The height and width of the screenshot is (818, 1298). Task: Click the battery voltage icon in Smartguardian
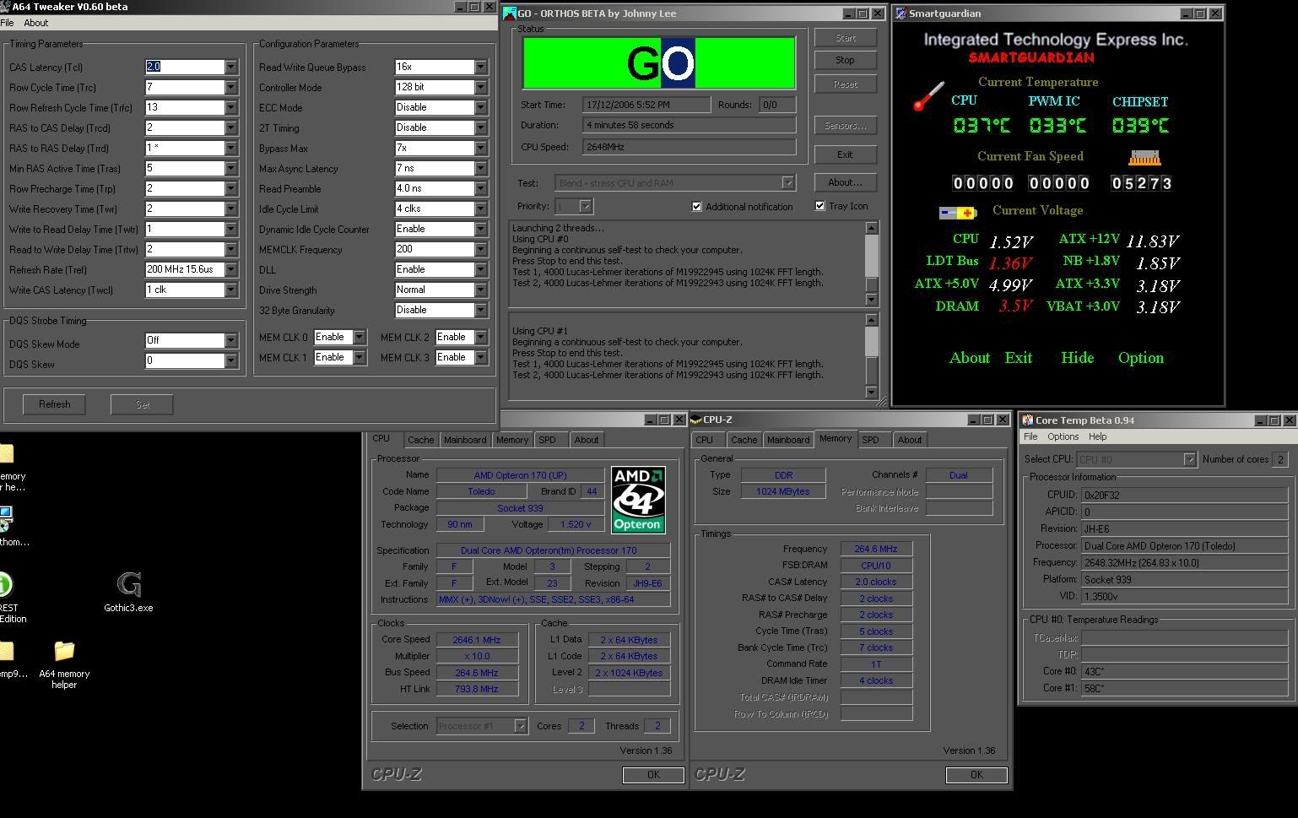[x=958, y=213]
